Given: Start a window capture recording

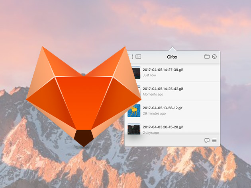Looking at the screenshot, I should 138,57.
